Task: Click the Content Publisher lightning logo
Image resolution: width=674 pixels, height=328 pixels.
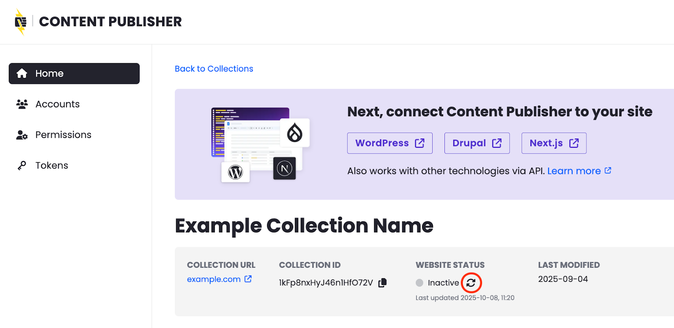Action: point(21,22)
